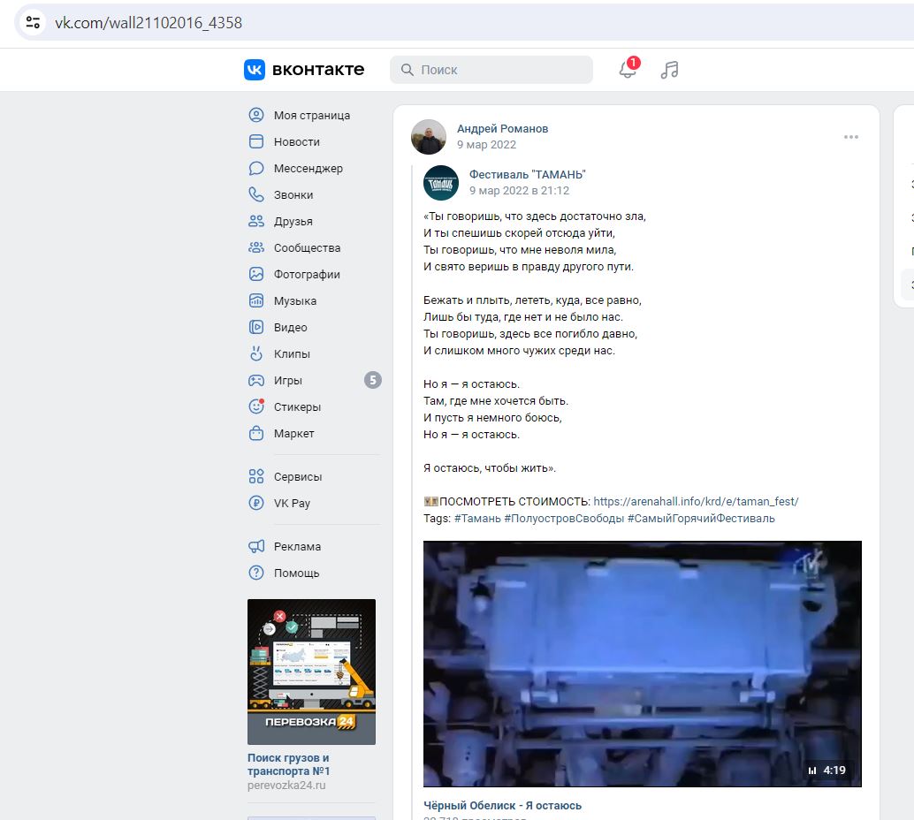Open Фестиваль "ТАМАНЬ" community link
Viewport: 914px width, 820px height.
tap(527, 174)
